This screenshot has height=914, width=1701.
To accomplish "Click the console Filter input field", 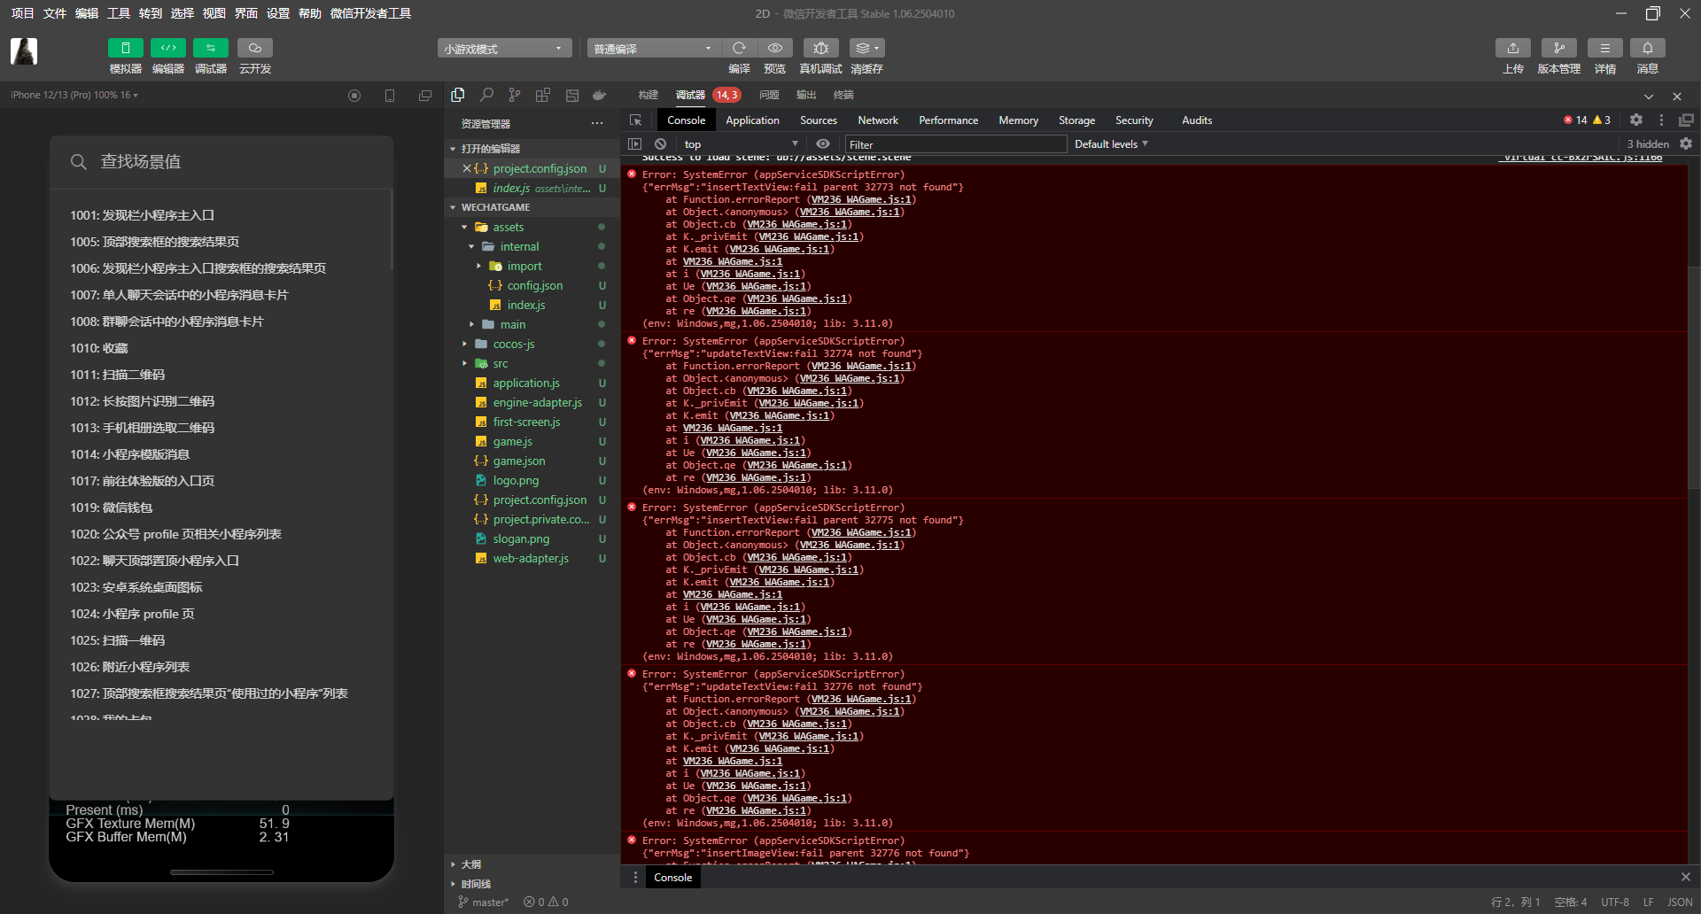I will [956, 144].
